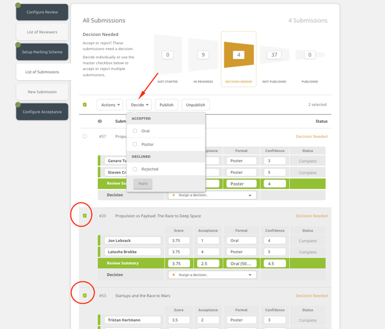Click the ID column header
385x329 pixels.
click(100, 121)
